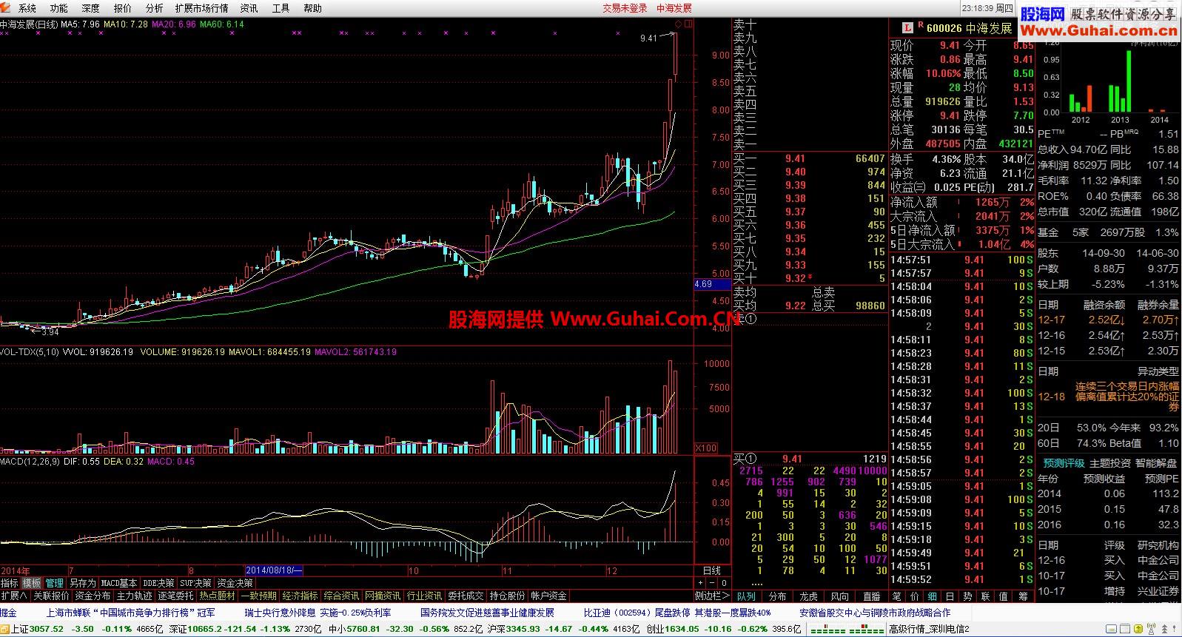Open the 主题投资 tab

(1109, 463)
